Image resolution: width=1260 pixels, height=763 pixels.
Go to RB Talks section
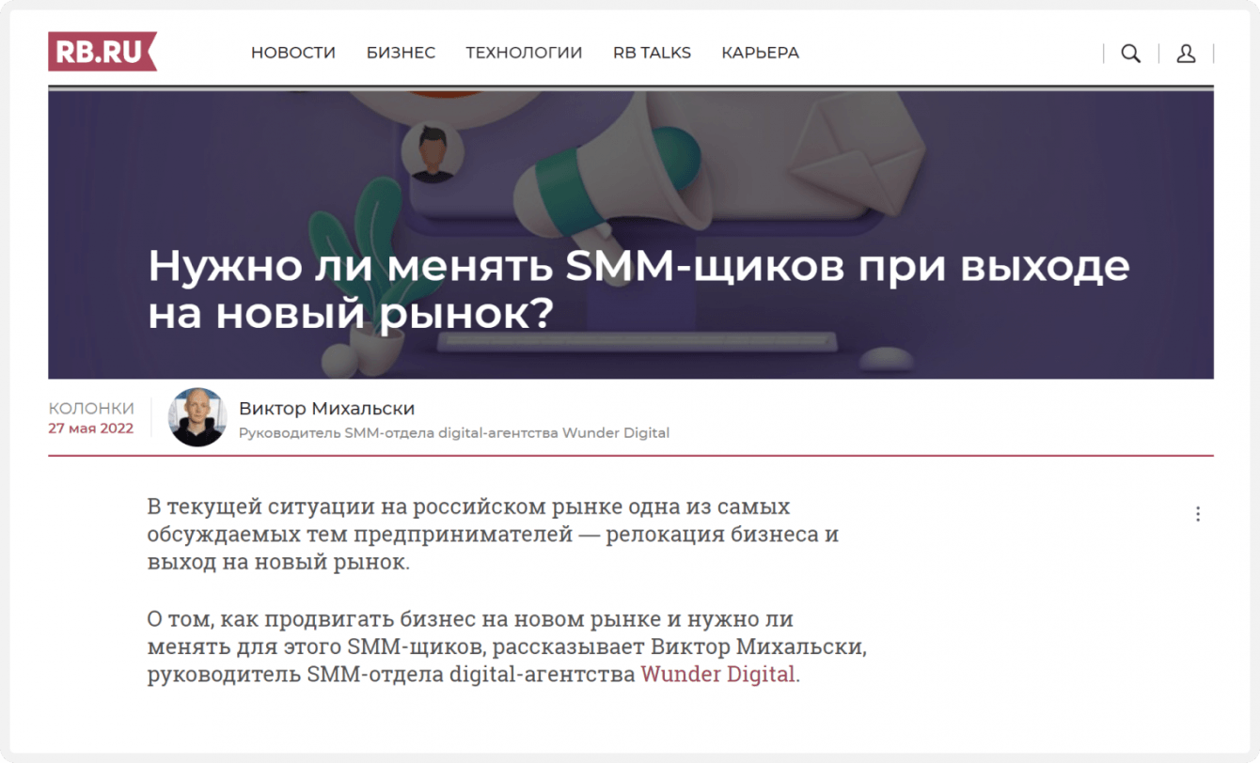tap(652, 53)
